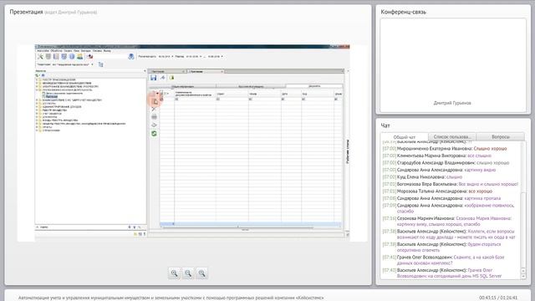Viewport: 535px width, 301px height.
Task: Click the filter cell under the Дата column
Action: (292, 99)
